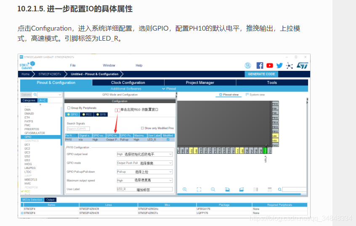Zoom out of the pinout chip view
356x226 pixels.
pyautogui.click(x=213, y=190)
